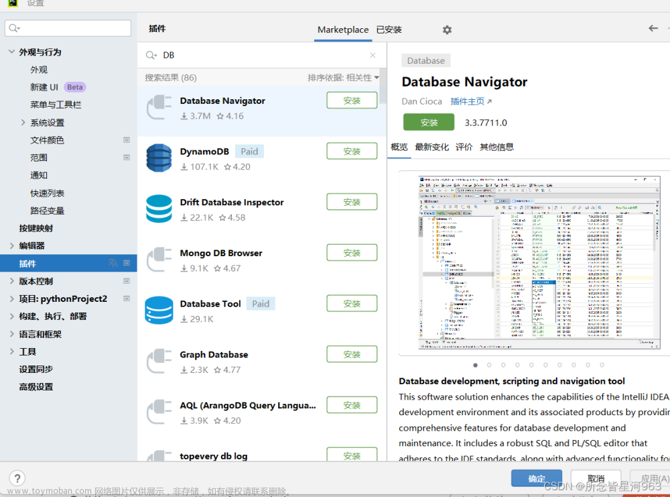
Task: Open the 概览 tab in plugin details
Action: click(x=399, y=147)
